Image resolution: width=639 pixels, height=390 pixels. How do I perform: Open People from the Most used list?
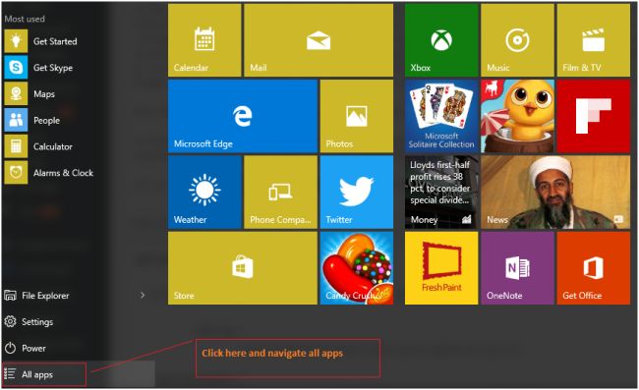pos(32,121)
